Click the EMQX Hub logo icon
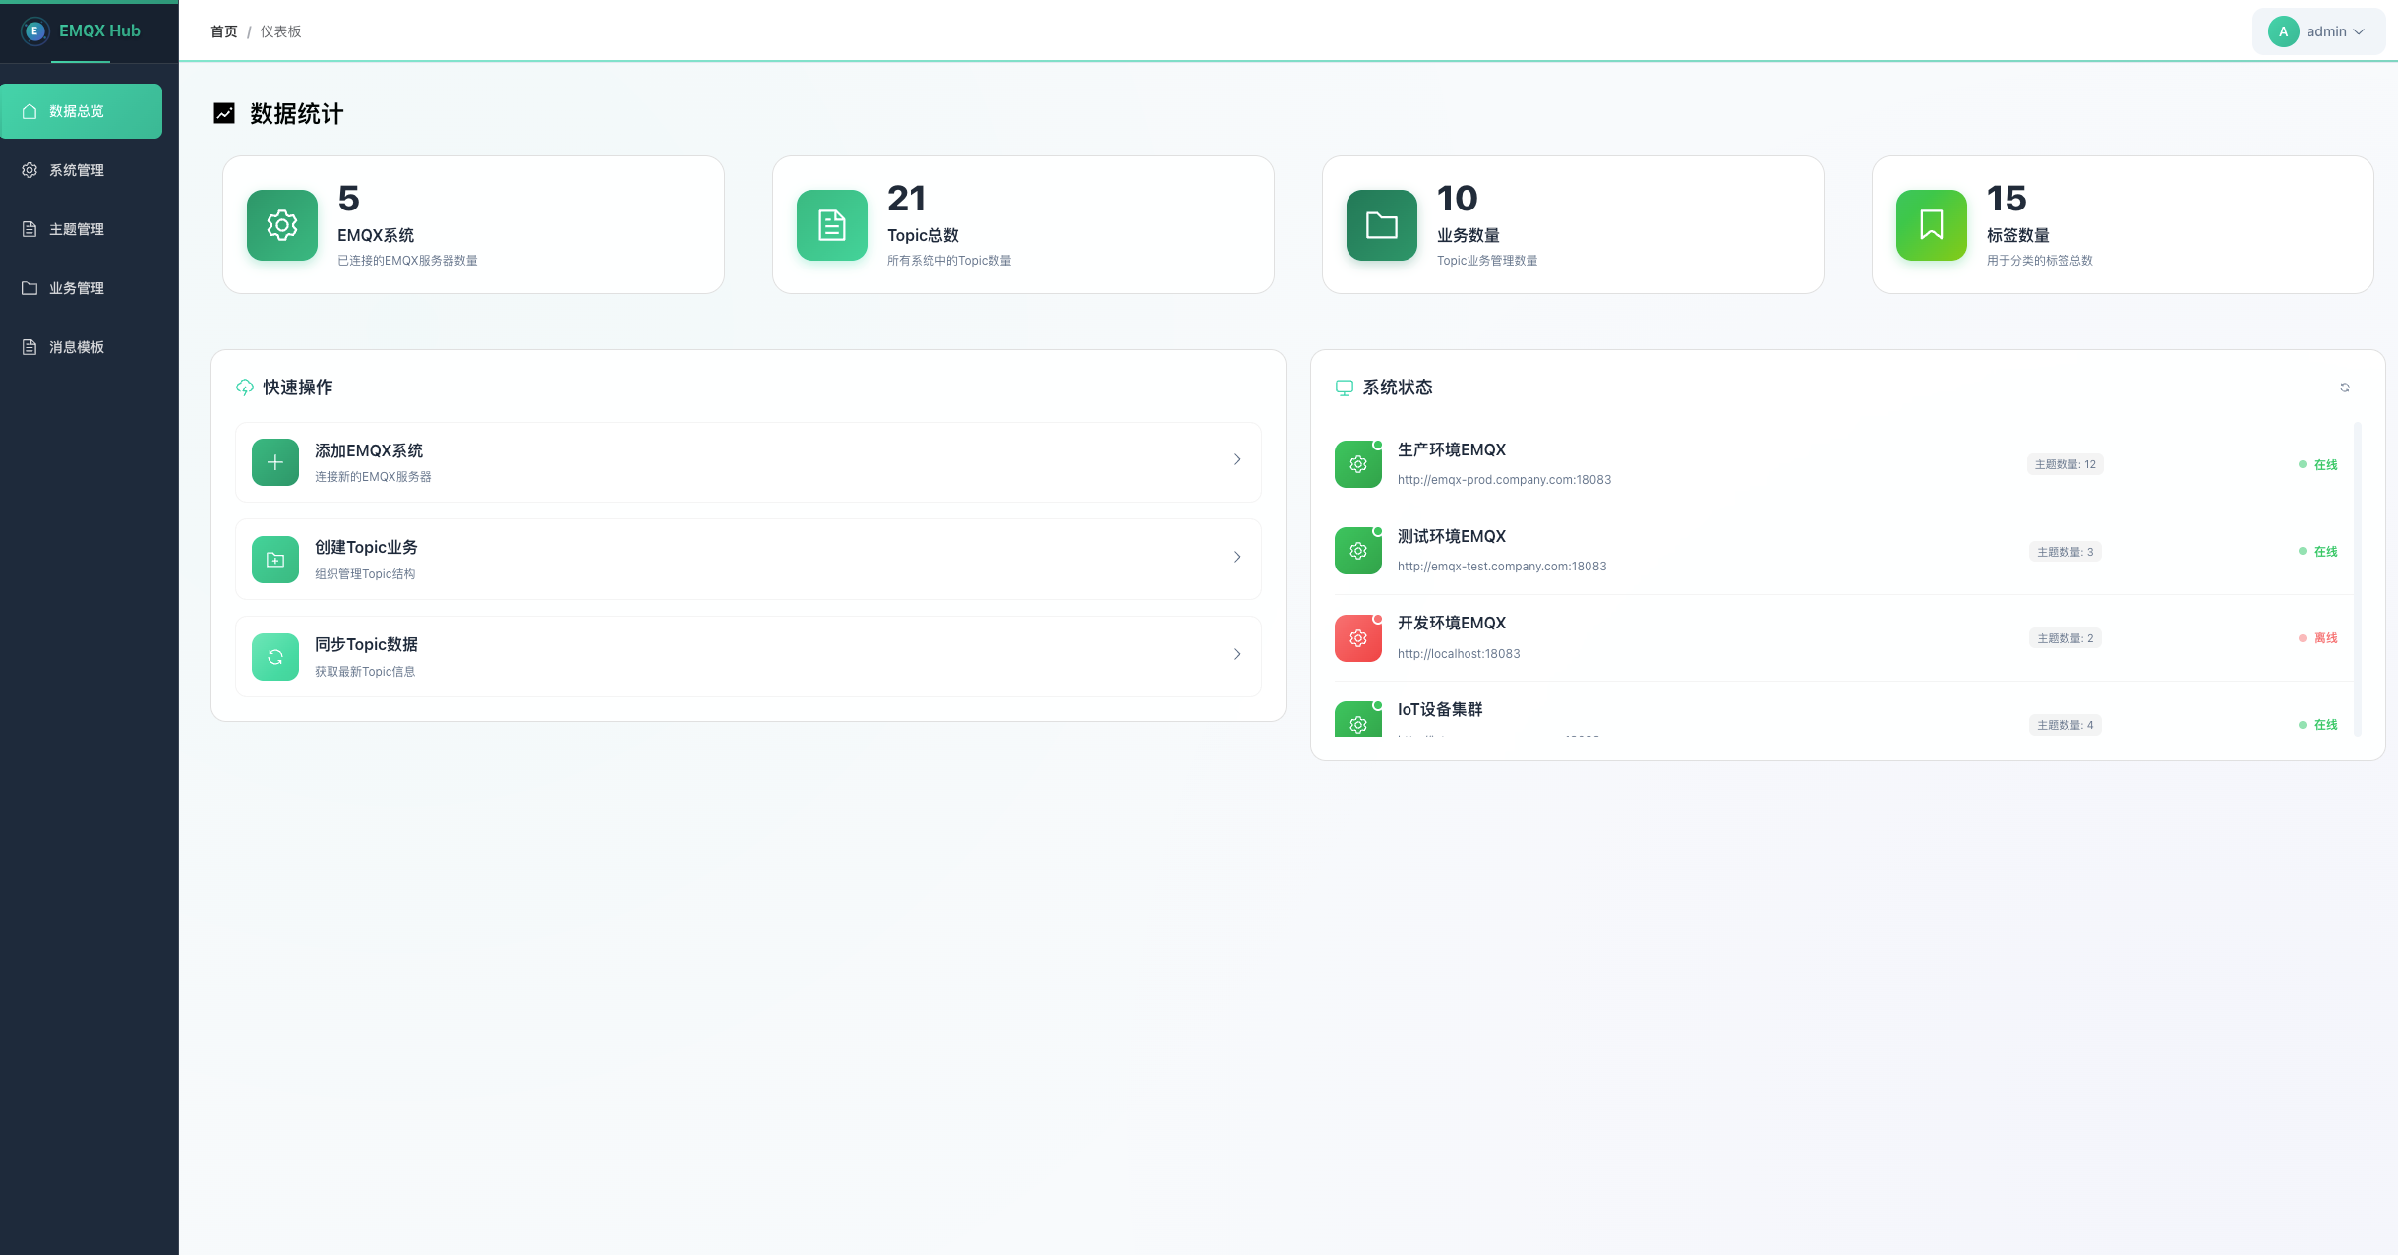 [x=35, y=30]
